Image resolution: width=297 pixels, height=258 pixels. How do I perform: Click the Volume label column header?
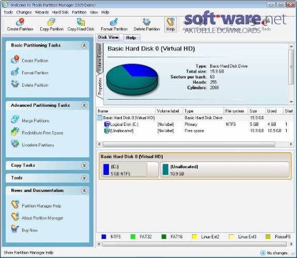pos(169,111)
